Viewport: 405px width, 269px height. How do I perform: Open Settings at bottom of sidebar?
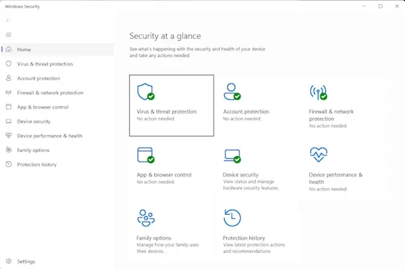point(57,261)
